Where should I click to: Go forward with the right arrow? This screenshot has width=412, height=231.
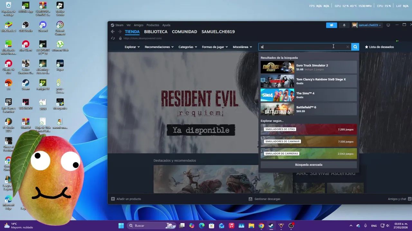tap(120, 31)
